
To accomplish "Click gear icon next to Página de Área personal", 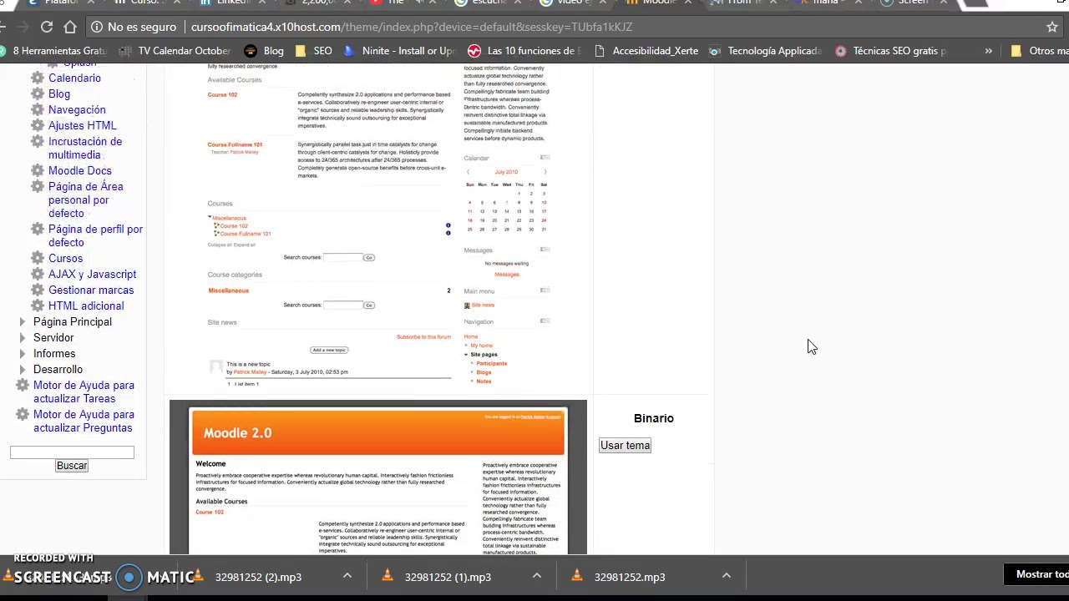I will tap(38, 186).
